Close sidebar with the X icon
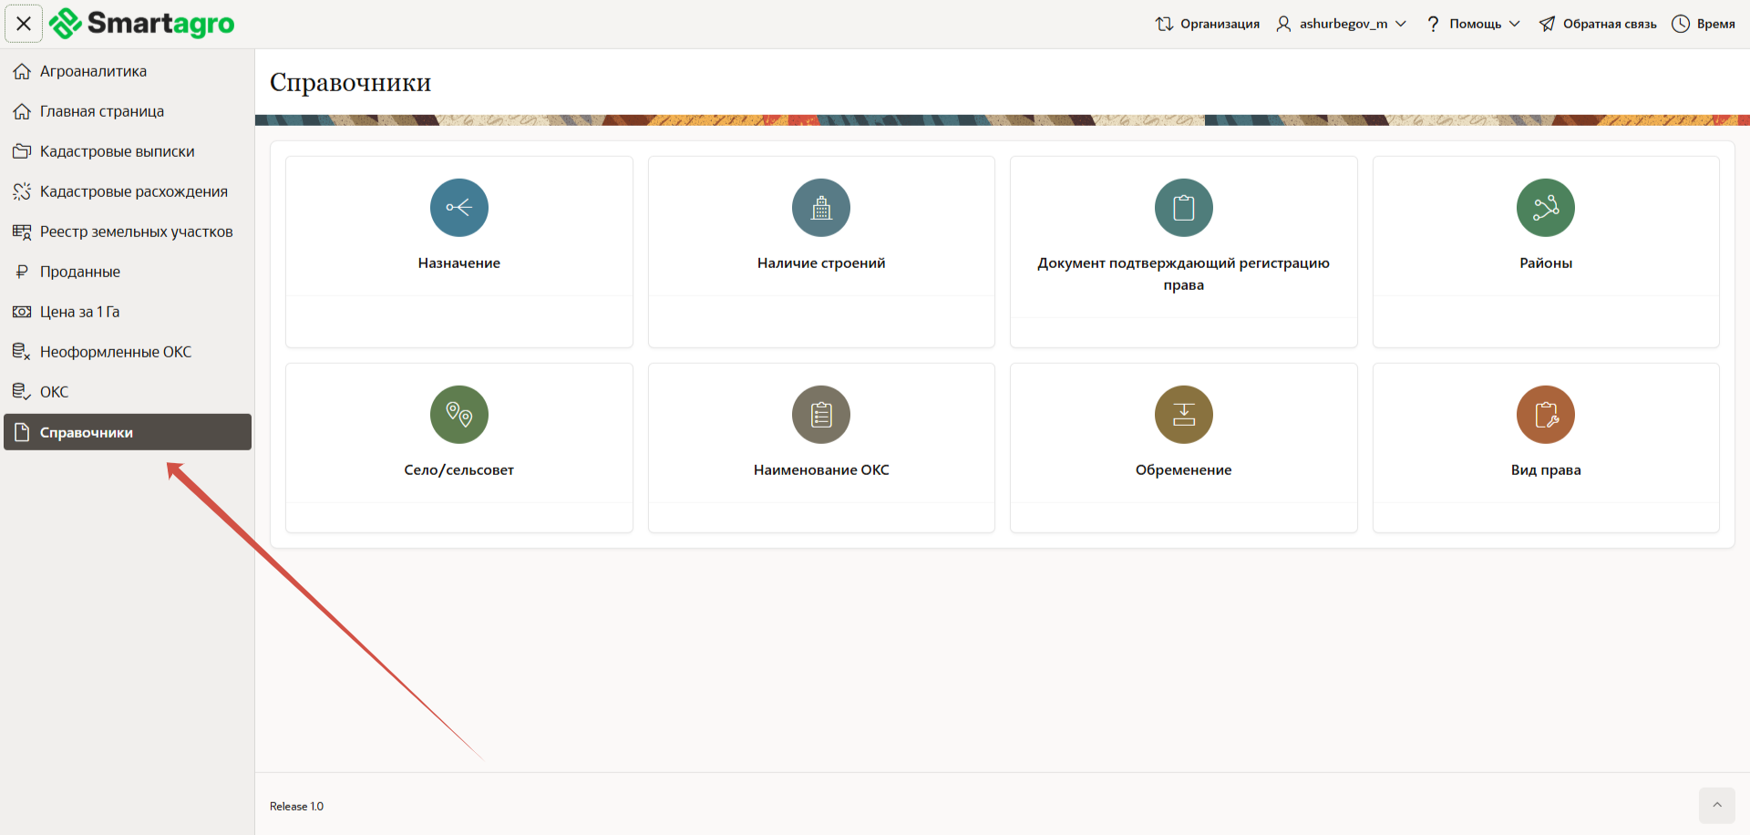This screenshot has width=1750, height=835. (24, 24)
